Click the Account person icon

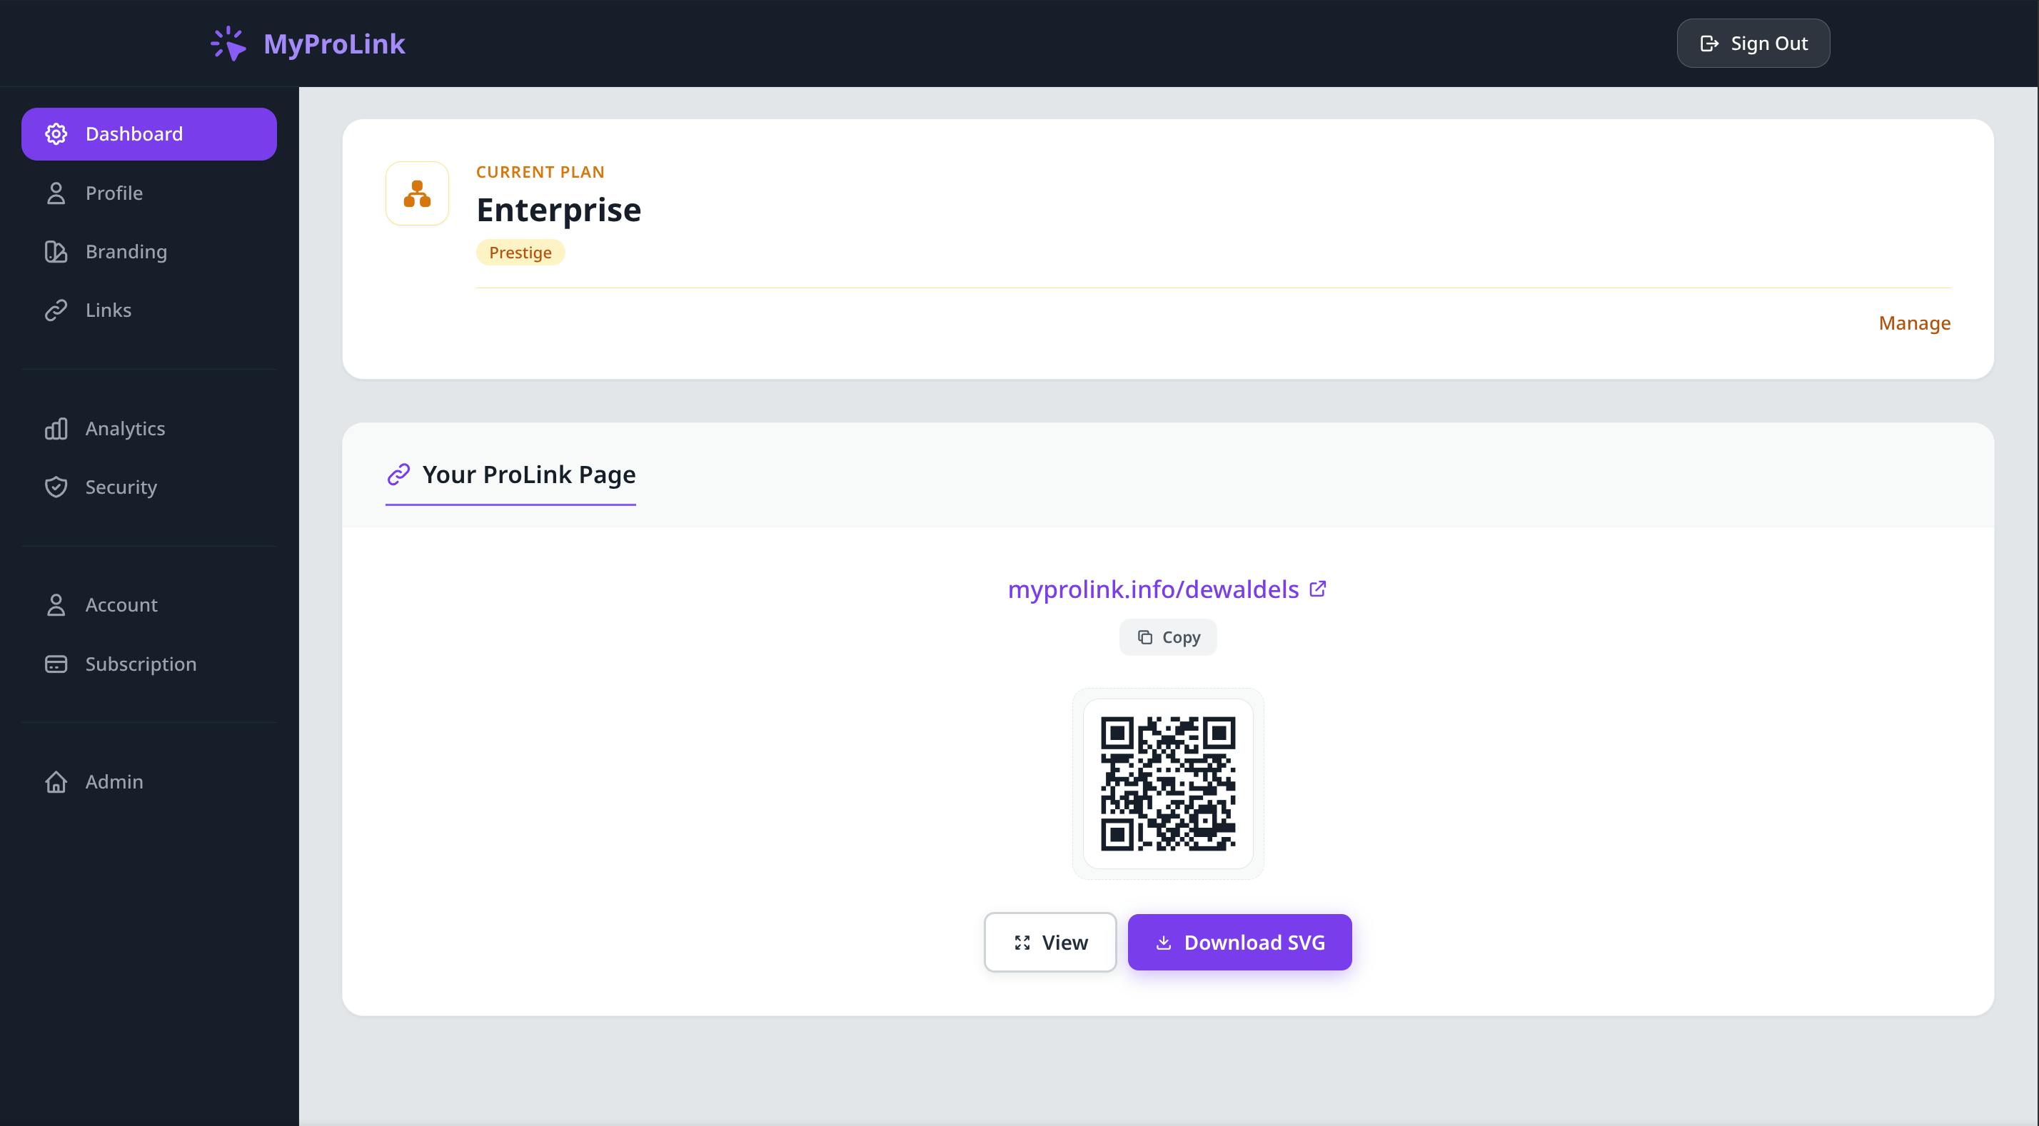56,604
